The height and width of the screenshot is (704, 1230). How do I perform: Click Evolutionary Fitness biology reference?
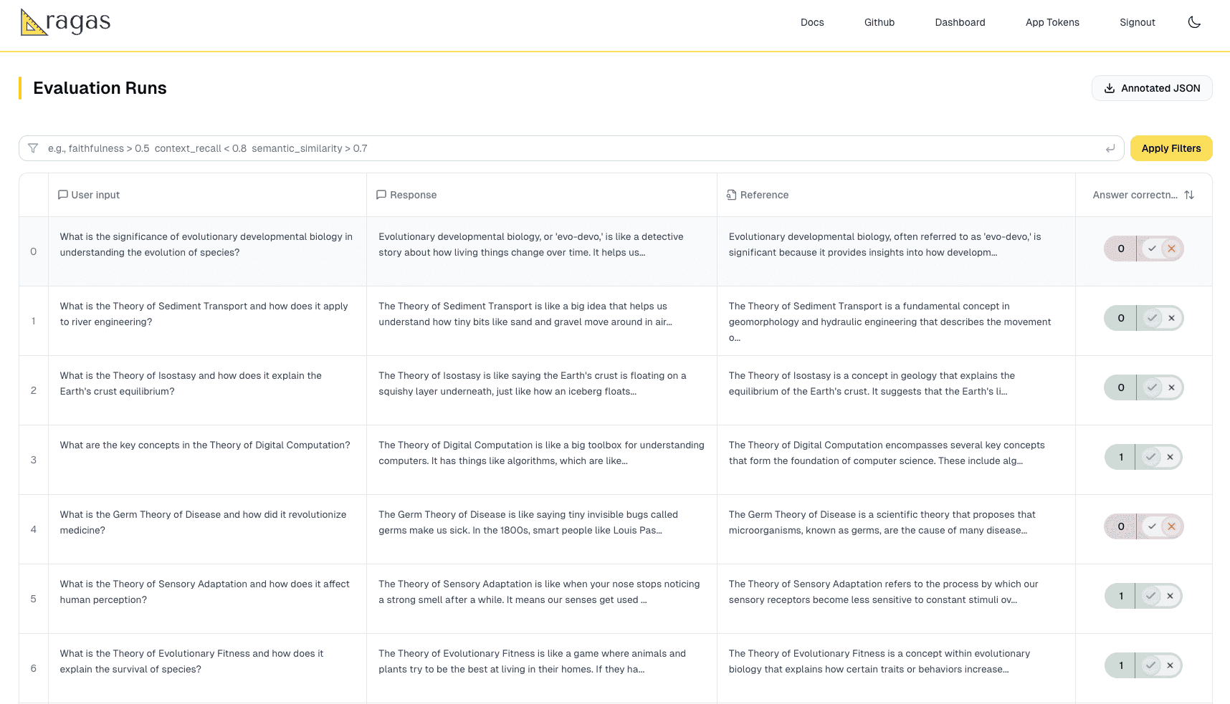click(x=879, y=661)
